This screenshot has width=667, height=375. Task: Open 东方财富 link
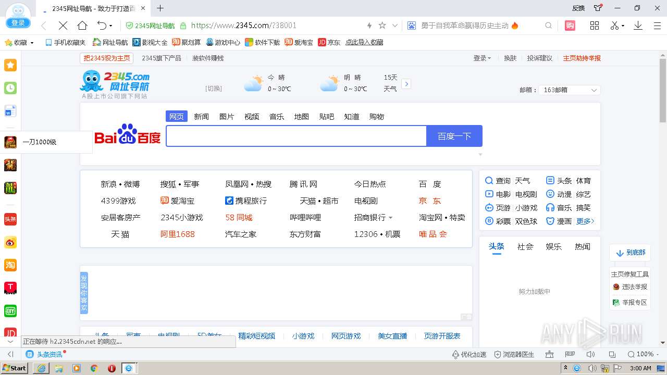point(305,234)
